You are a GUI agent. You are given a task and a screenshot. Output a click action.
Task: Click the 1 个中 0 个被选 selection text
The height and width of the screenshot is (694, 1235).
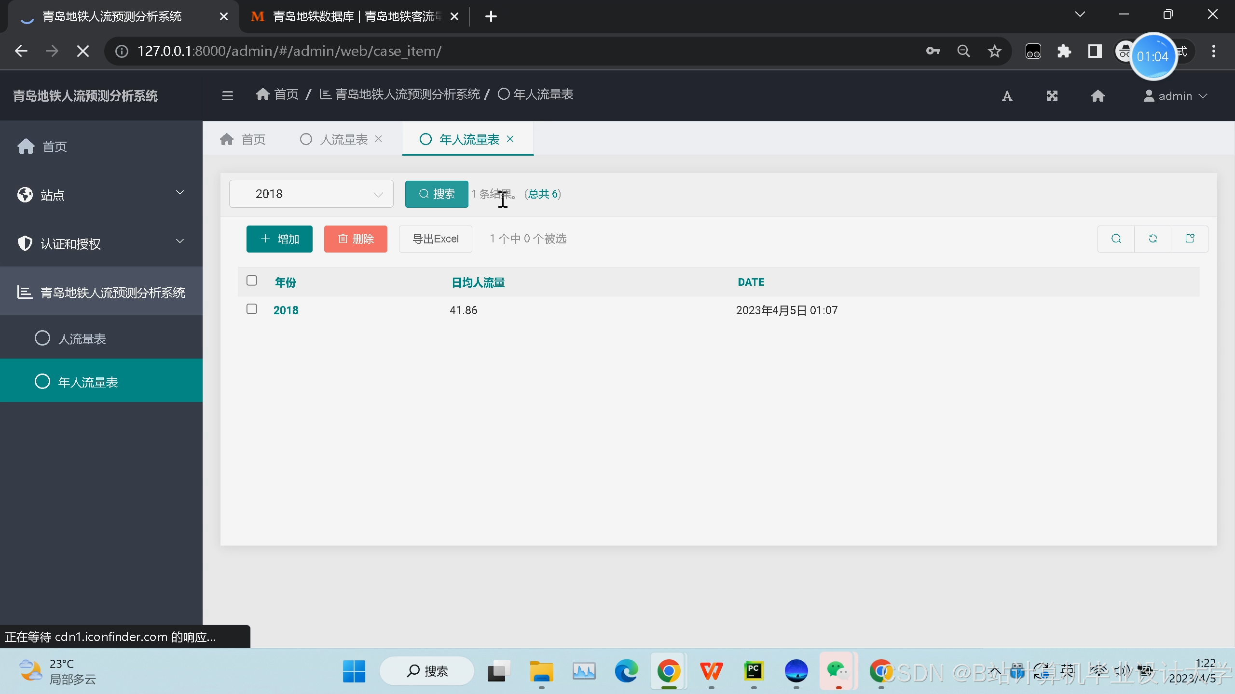528,239
